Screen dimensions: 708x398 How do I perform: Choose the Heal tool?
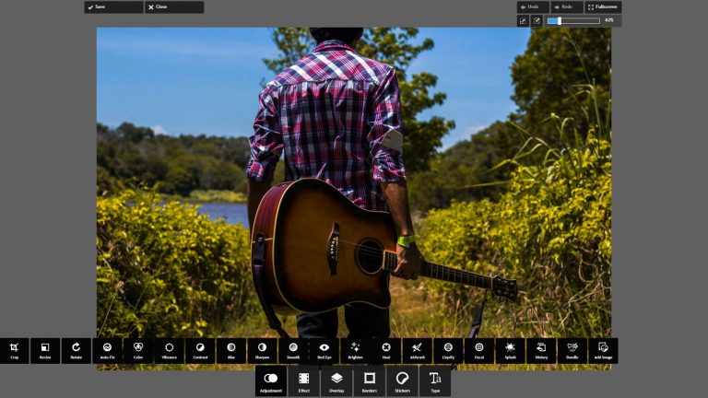pyautogui.click(x=386, y=350)
